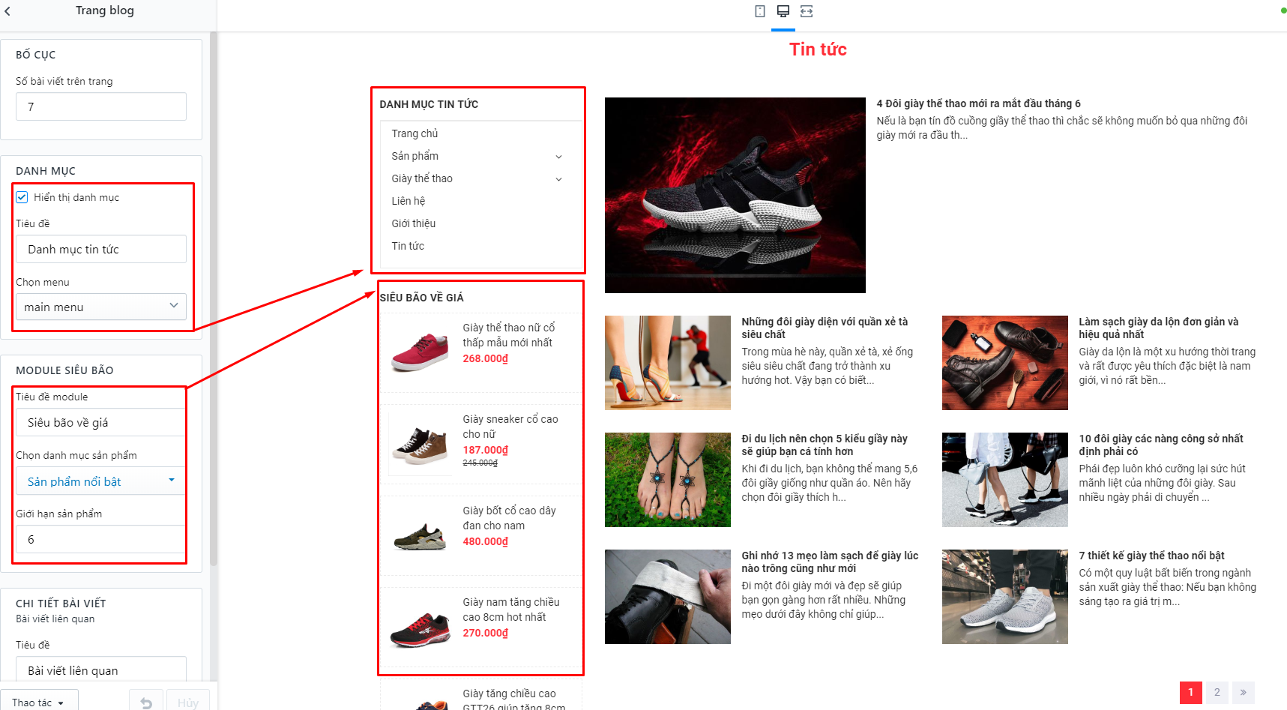Open Trang chủ in the news category menu
This screenshot has height=710, width=1287.
click(415, 133)
